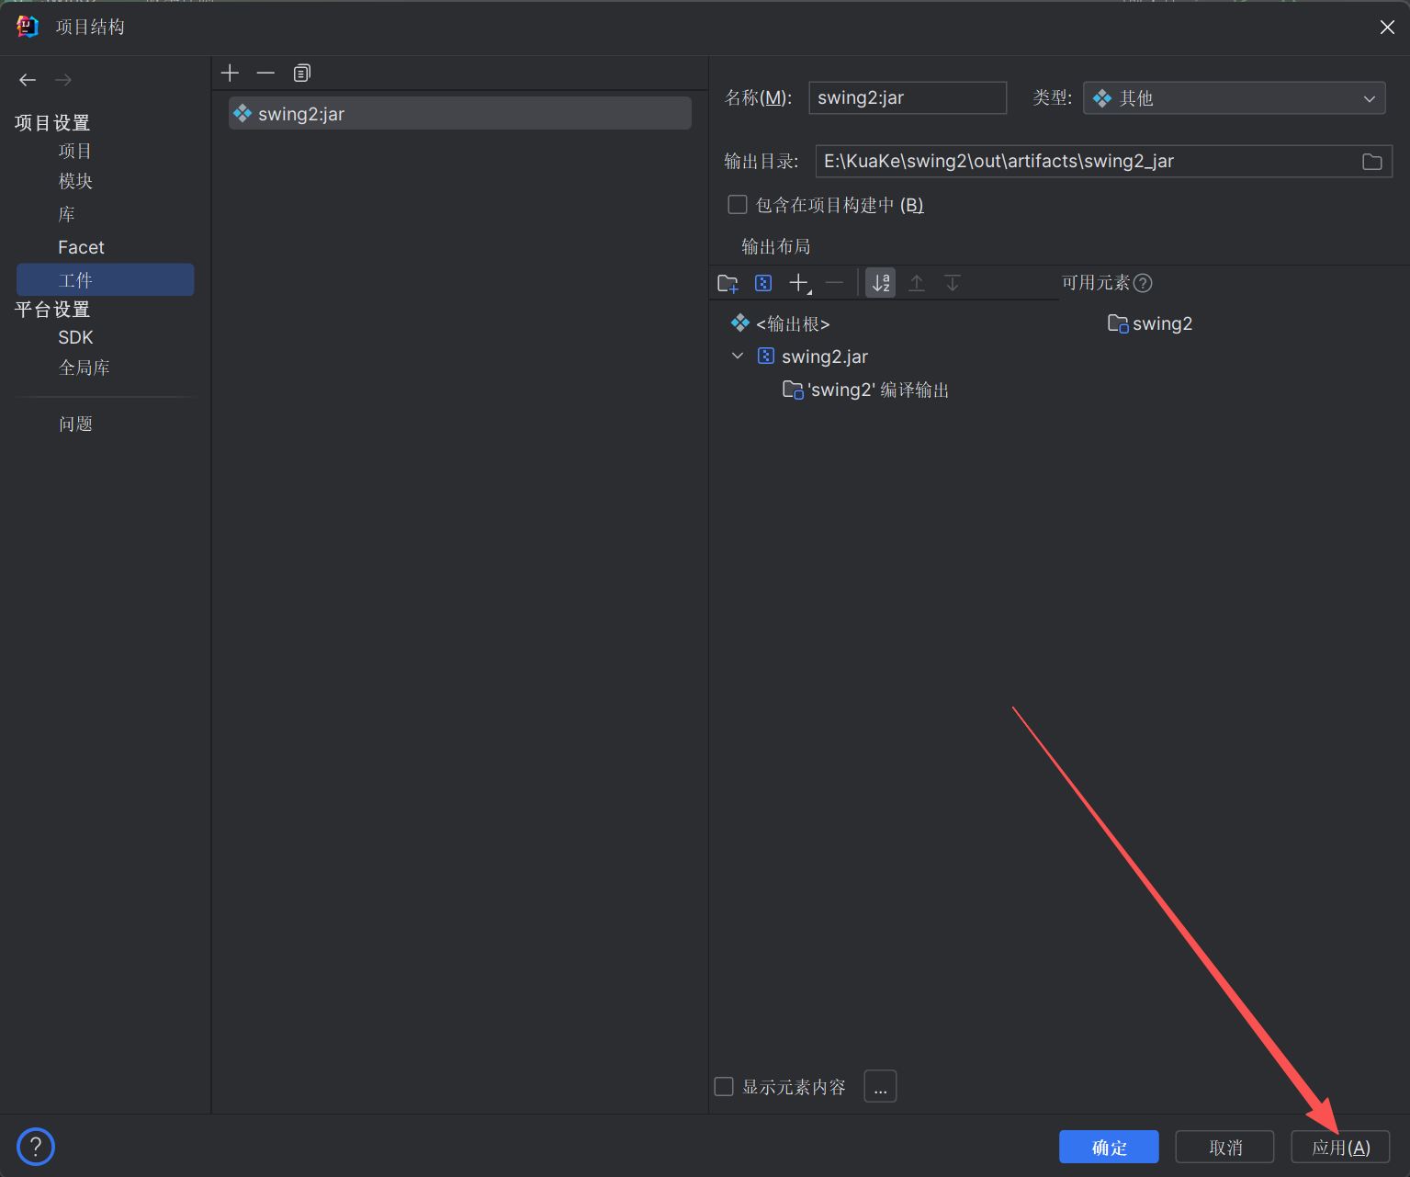The image size is (1410, 1177).
Task: Check the 显示元素内容 option
Action: tap(723, 1085)
